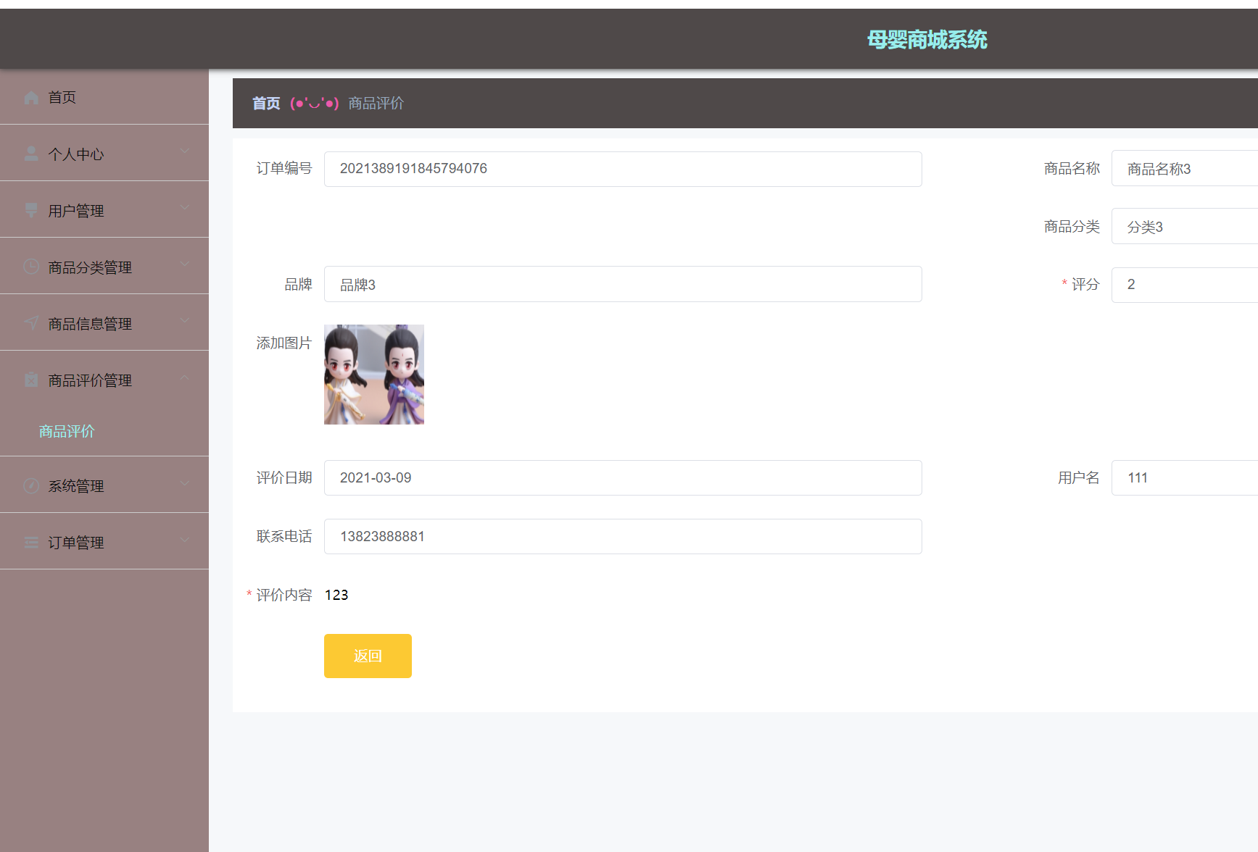Click the 首页 breadcrumb link
This screenshot has width=1258, height=852.
pos(266,104)
